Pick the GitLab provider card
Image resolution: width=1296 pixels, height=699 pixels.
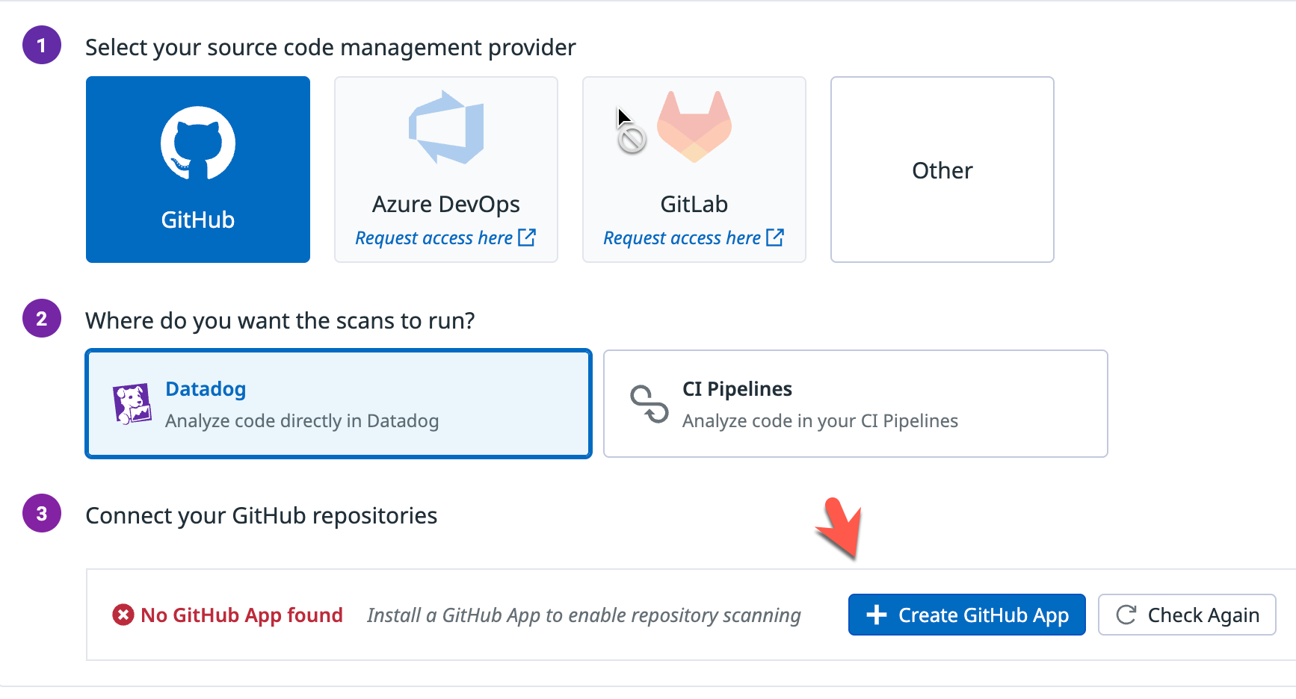coord(694,170)
